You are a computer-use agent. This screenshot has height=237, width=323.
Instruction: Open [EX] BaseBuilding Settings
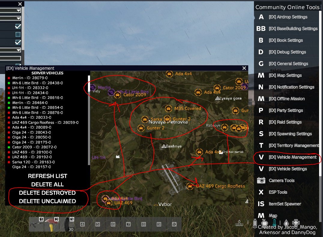pos(287,28)
